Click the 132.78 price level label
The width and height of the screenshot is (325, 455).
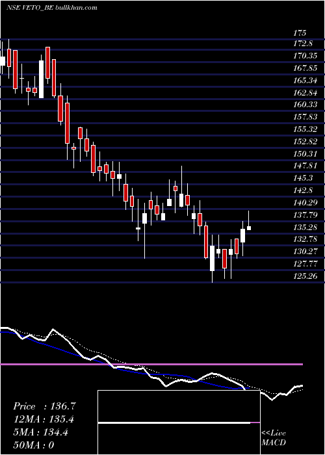305,239
